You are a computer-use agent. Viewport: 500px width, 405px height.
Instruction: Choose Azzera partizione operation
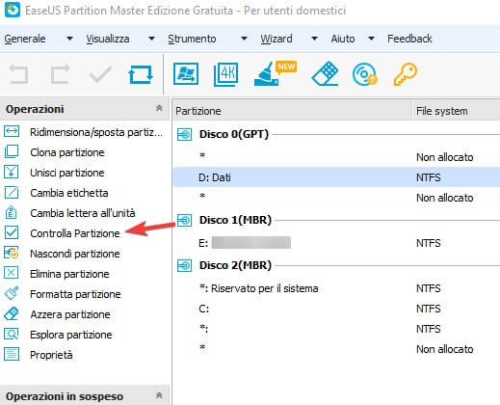click(70, 314)
